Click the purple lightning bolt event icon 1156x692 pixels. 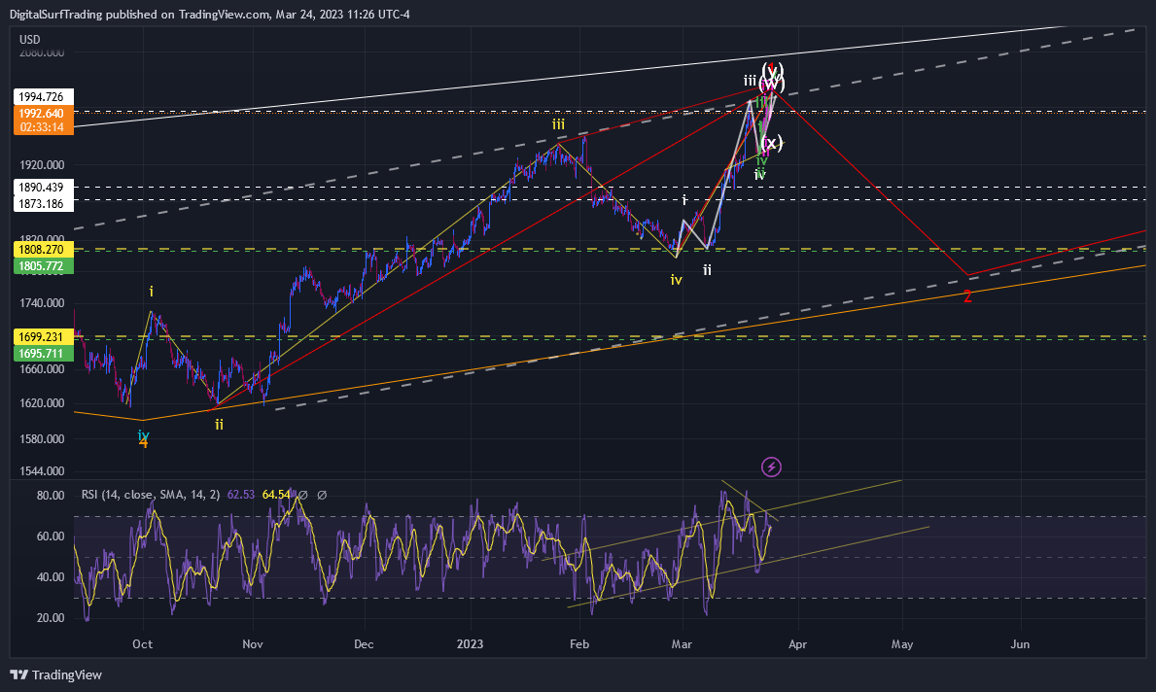(771, 467)
